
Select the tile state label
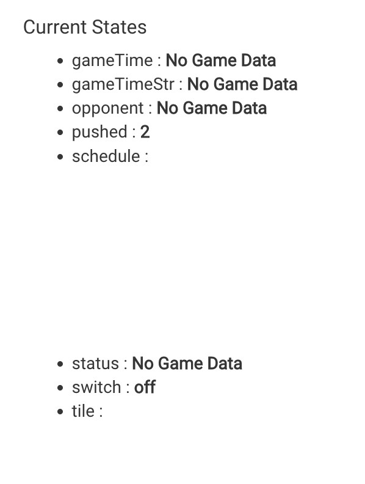[83, 411]
